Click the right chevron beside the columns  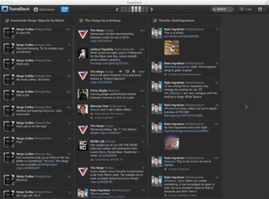click(246, 107)
